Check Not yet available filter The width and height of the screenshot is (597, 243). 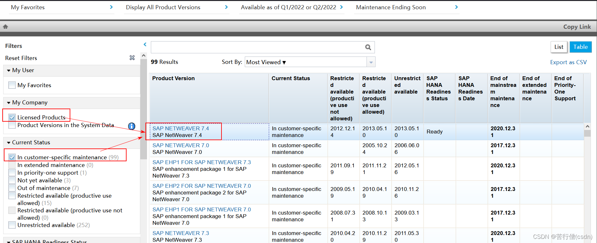coord(12,180)
